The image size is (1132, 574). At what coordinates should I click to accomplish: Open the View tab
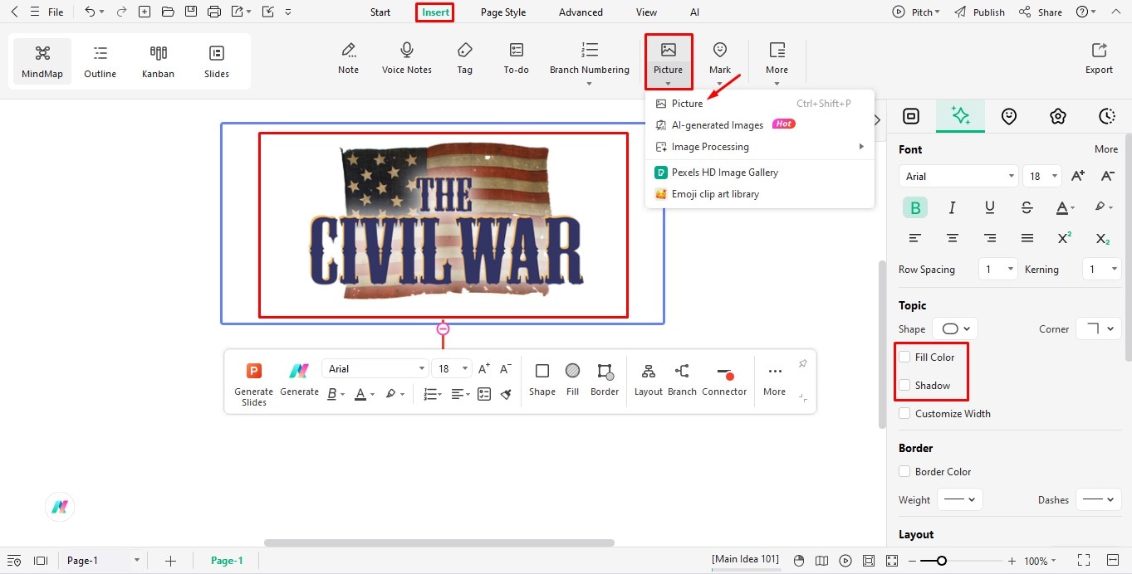646,12
